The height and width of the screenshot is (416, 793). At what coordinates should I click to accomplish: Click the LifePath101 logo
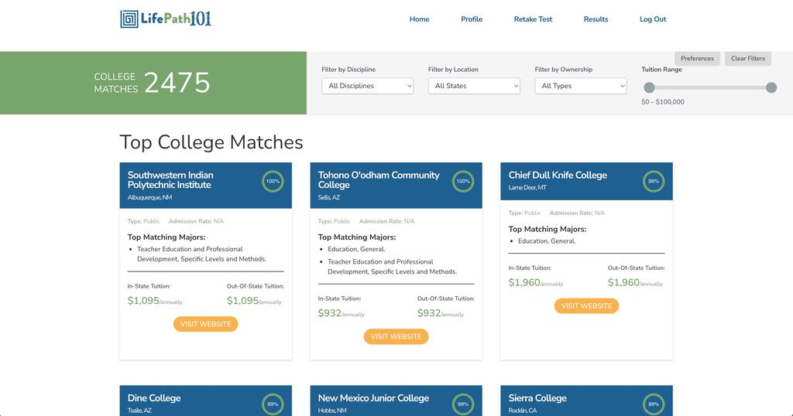[x=166, y=19]
